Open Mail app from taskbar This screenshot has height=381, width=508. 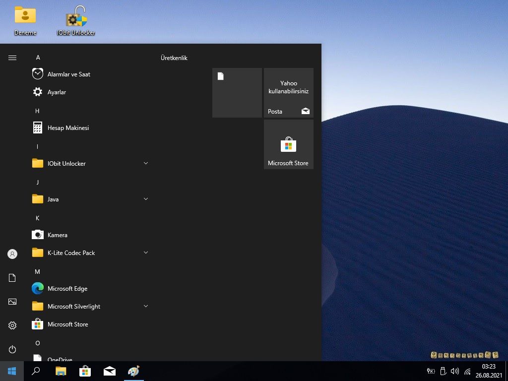110,371
